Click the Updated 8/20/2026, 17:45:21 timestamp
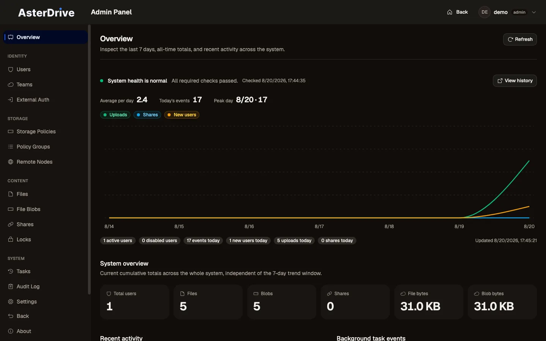The image size is (546, 341). coord(506,241)
